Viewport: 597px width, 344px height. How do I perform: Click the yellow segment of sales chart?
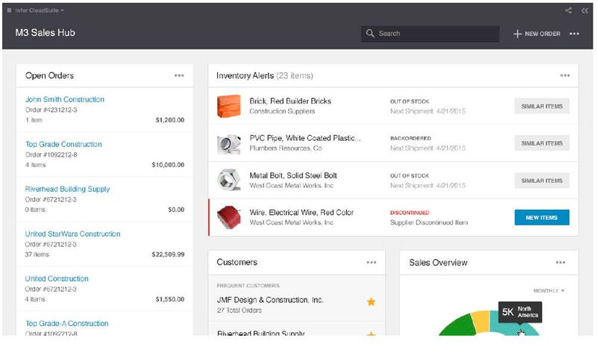click(481, 321)
